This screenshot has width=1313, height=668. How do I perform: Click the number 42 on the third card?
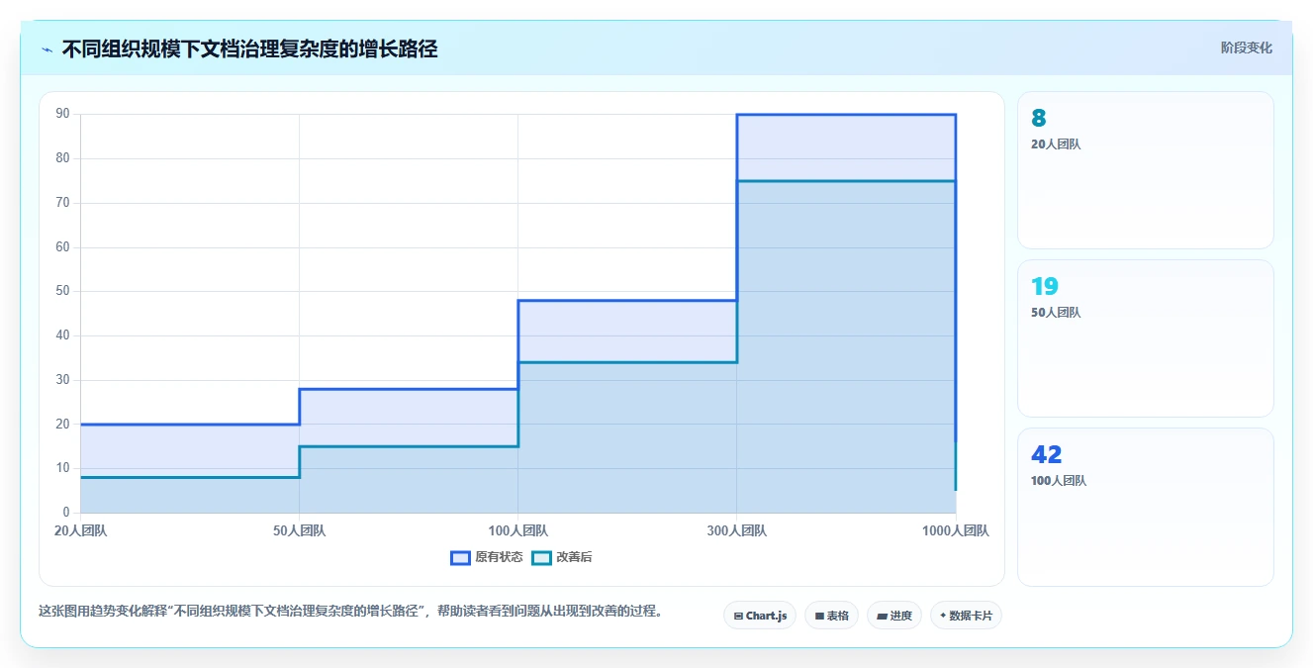tap(1047, 455)
